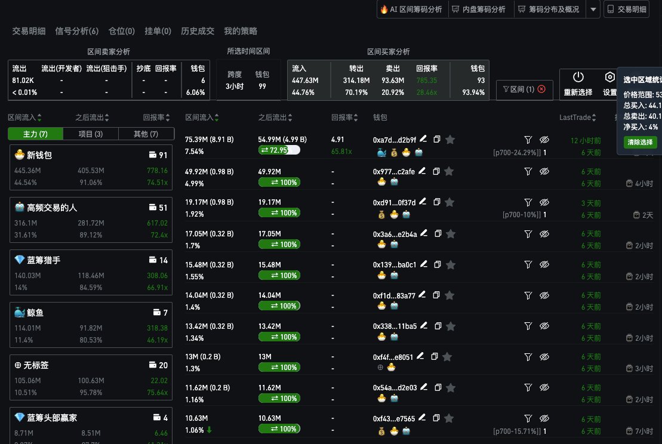Hide wallet 0xd91...0f37d row
662x444 pixels.
[x=544, y=202]
